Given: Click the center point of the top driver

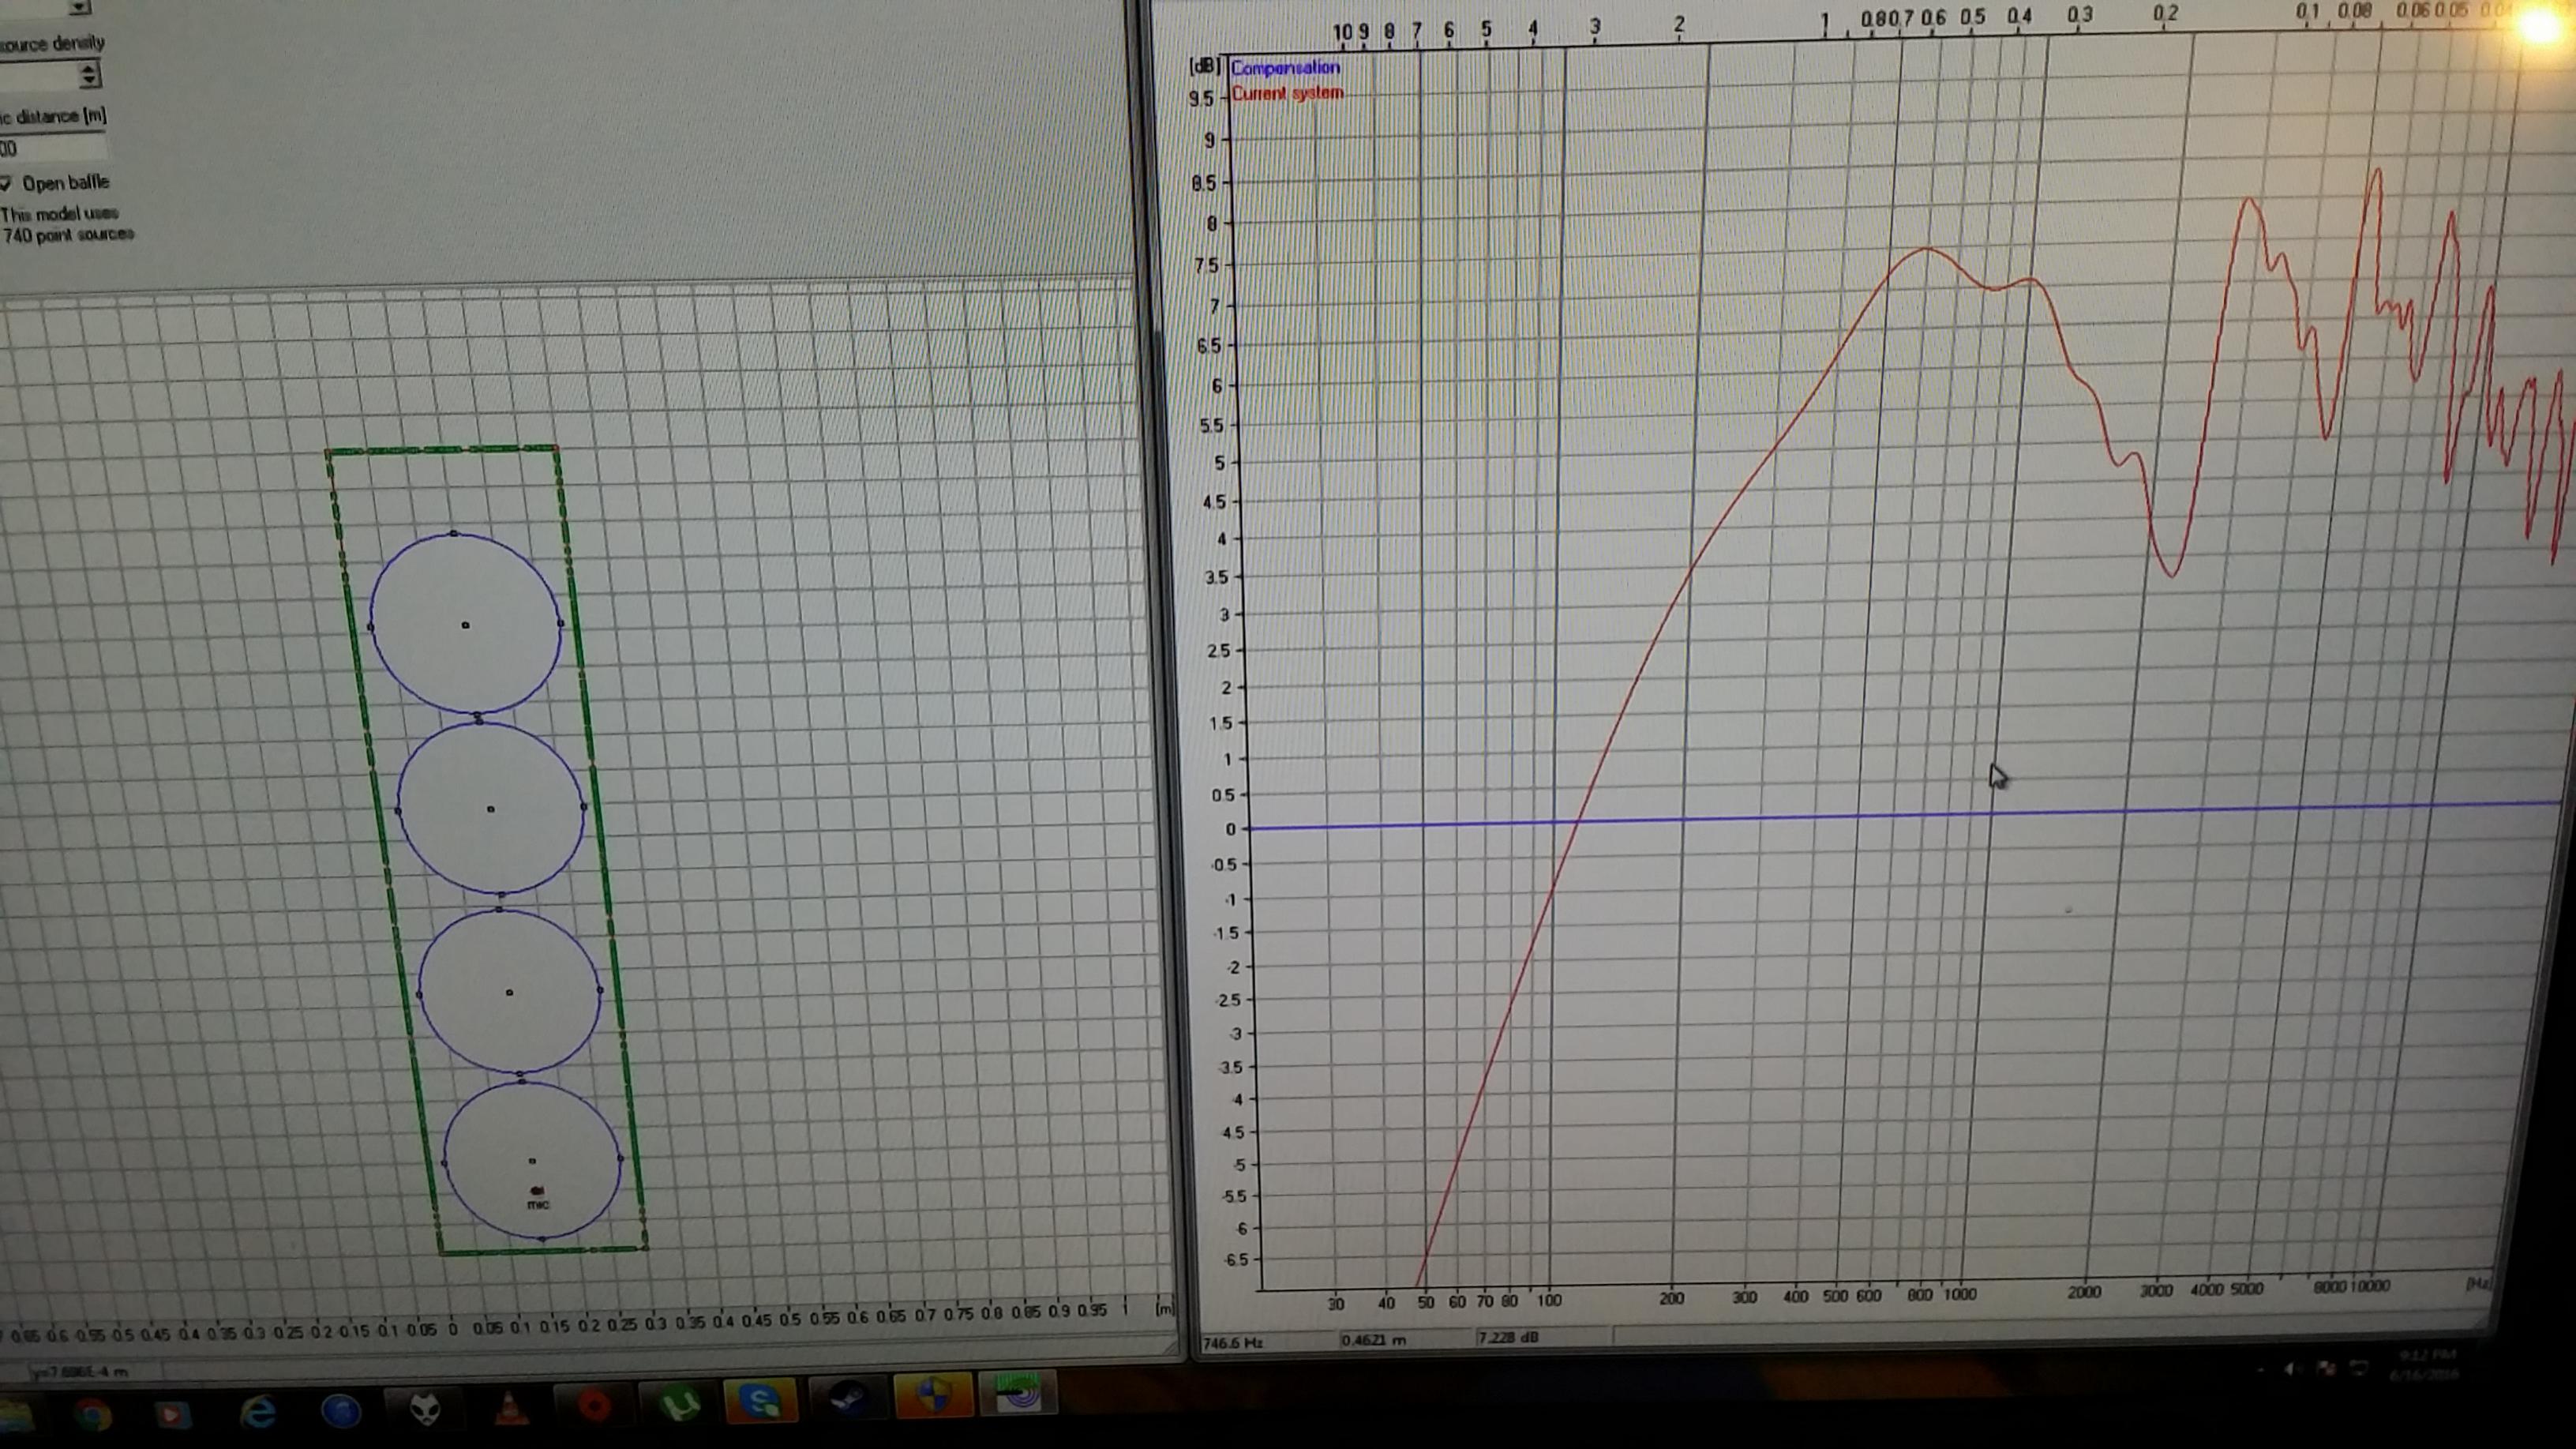Looking at the screenshot, I should click(465, 625).
